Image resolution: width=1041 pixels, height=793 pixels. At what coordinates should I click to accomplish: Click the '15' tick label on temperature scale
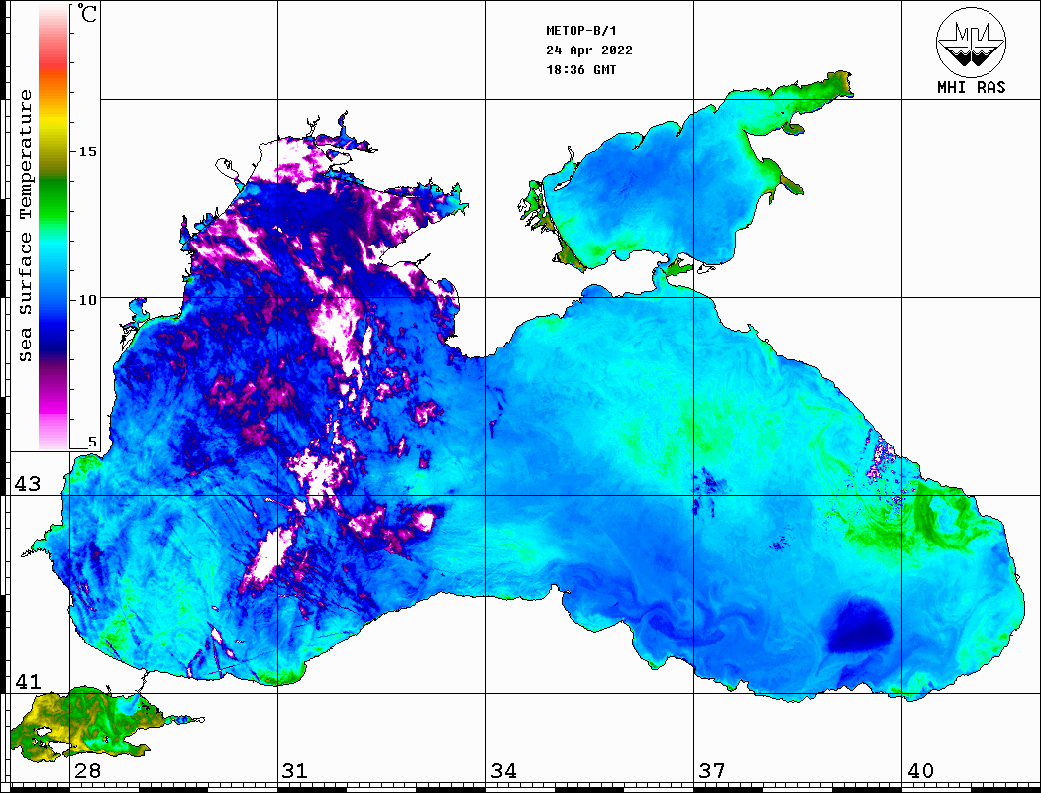click(x=87, y=151)
